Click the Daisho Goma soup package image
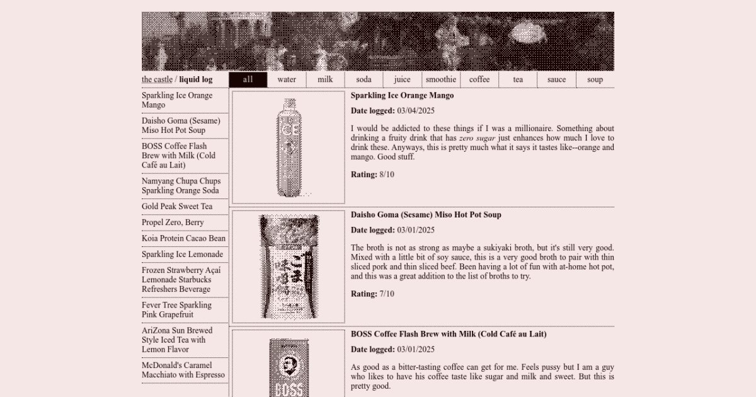The height and width of the screenshot is (397, 756). pyautogui.click(x=289, y=267)
